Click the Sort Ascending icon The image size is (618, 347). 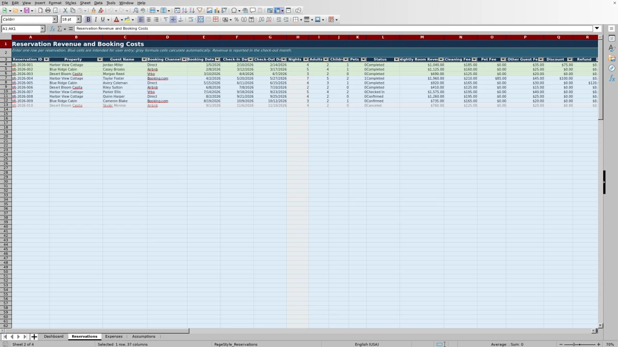[x=184, y=10]
